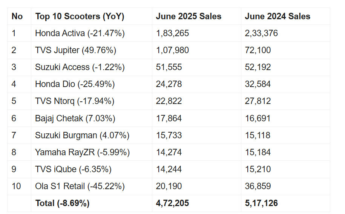Select the "June 2025 Sales" header cell
345x214 pixels.
click(x=189, y=17)
